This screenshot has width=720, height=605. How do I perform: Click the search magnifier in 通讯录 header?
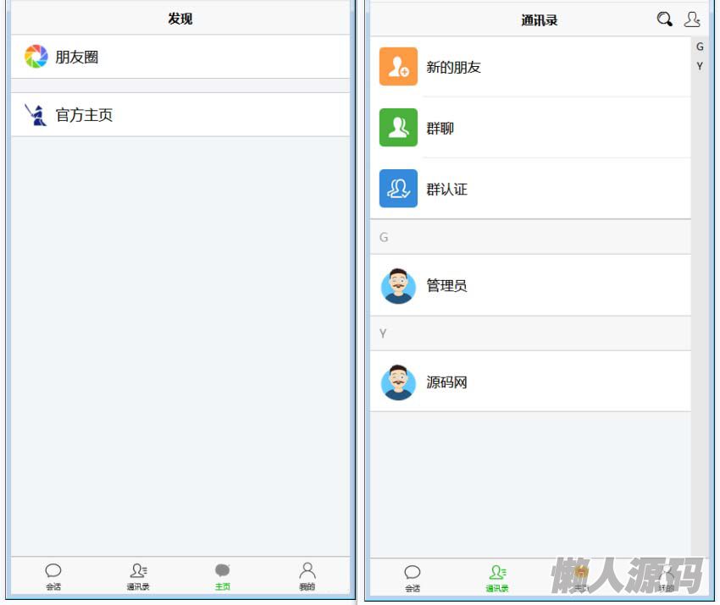click(x=665, y=19)
